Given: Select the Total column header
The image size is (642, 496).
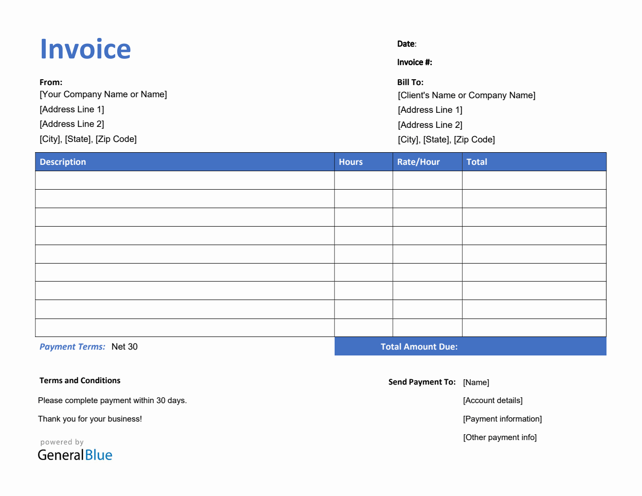Looking at the screenshot, I should [477, 161].
